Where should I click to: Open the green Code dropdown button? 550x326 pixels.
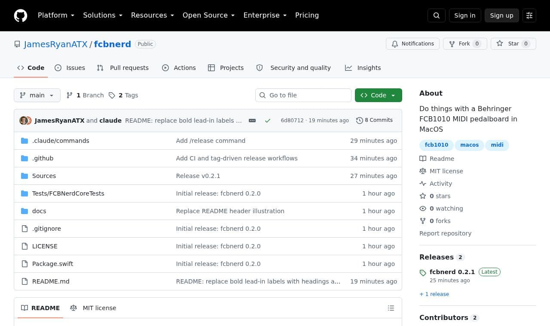(379, 95)
